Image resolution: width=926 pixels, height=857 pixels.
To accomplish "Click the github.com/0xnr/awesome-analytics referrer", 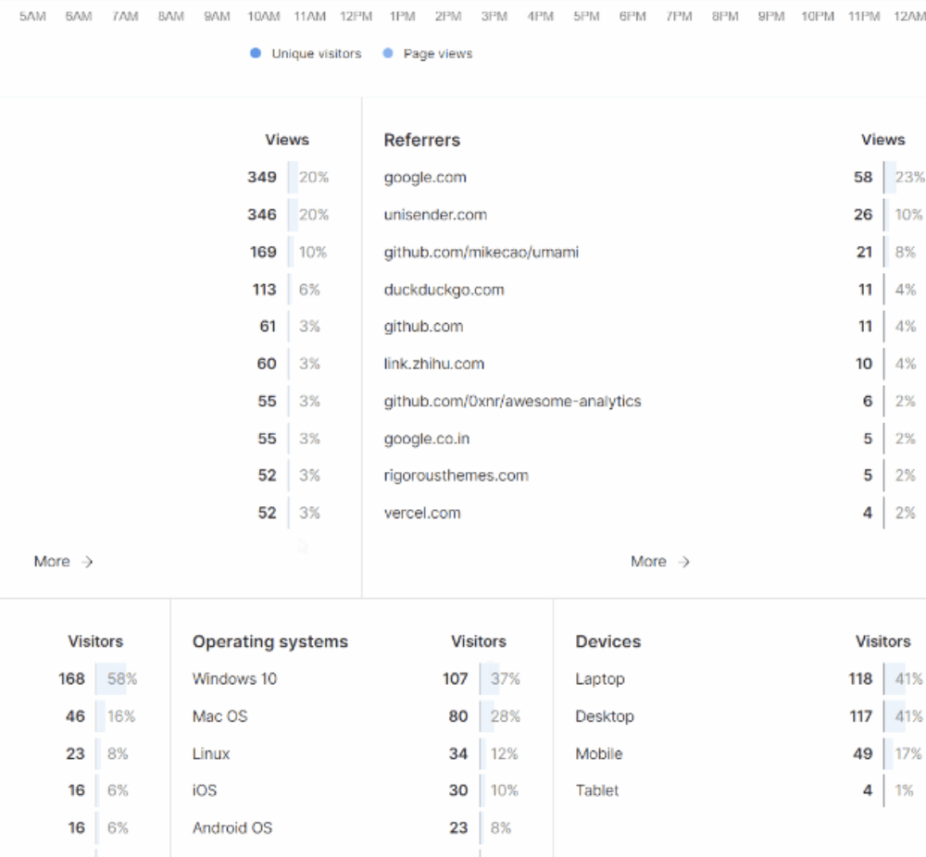I will (512, 401).
